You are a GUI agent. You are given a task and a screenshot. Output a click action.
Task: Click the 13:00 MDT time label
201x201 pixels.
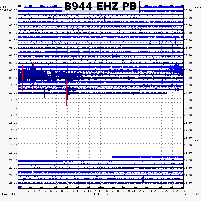click(x=13, y=108)
